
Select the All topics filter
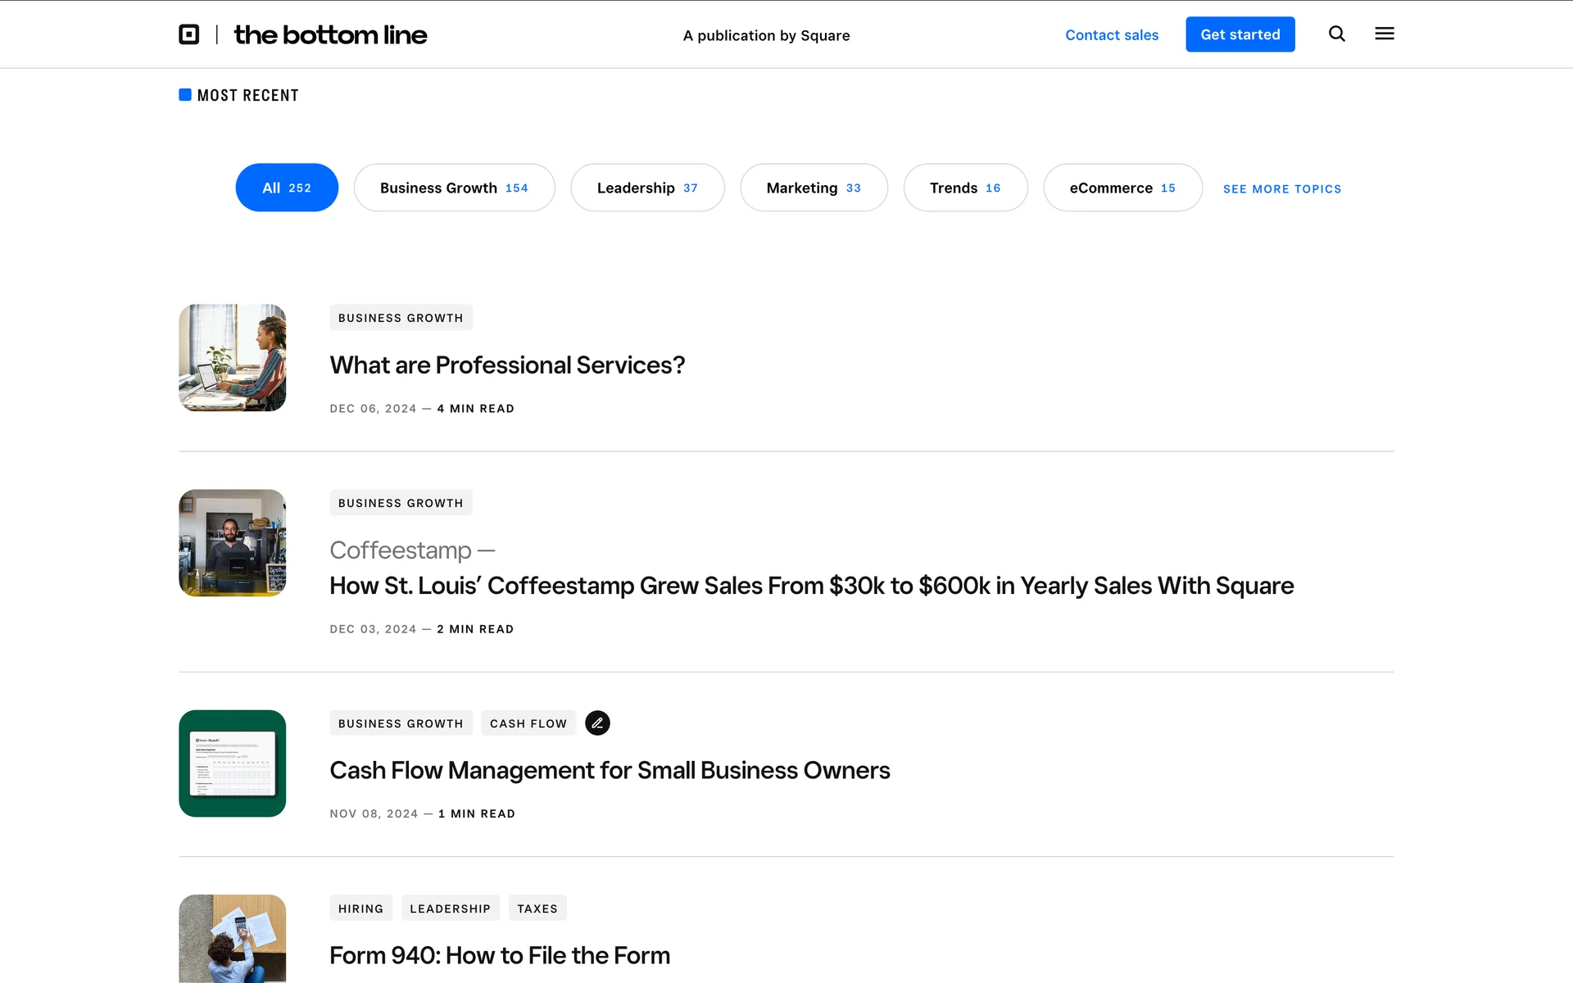point(287,188)
